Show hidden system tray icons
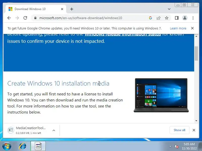This screenshot has height=151, width=202. (x=170, y=146)
